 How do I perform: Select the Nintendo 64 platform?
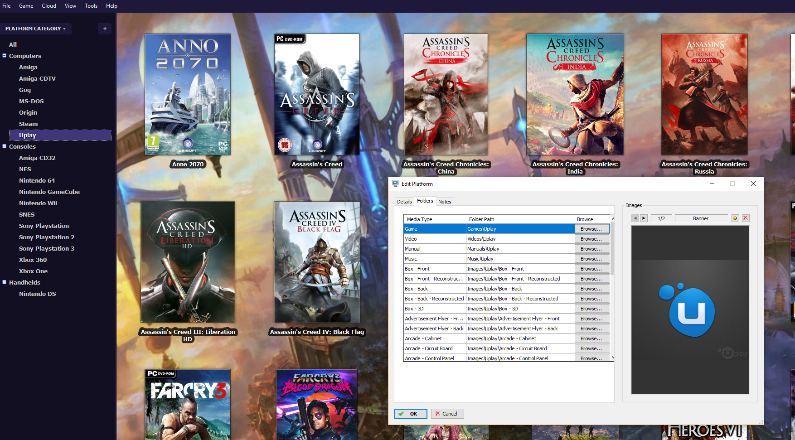tap(37, 180)
